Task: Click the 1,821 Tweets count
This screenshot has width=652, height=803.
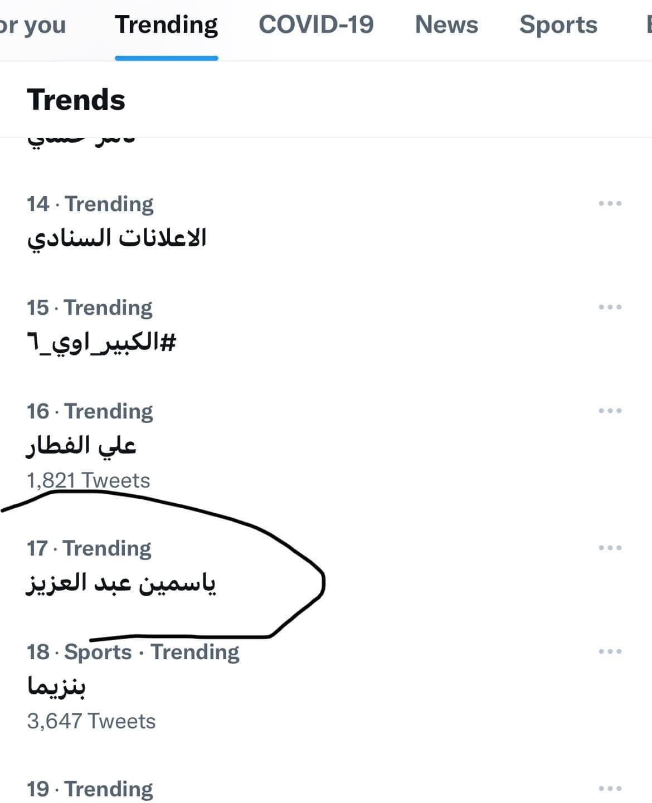Action: click(x=89, y=480)
